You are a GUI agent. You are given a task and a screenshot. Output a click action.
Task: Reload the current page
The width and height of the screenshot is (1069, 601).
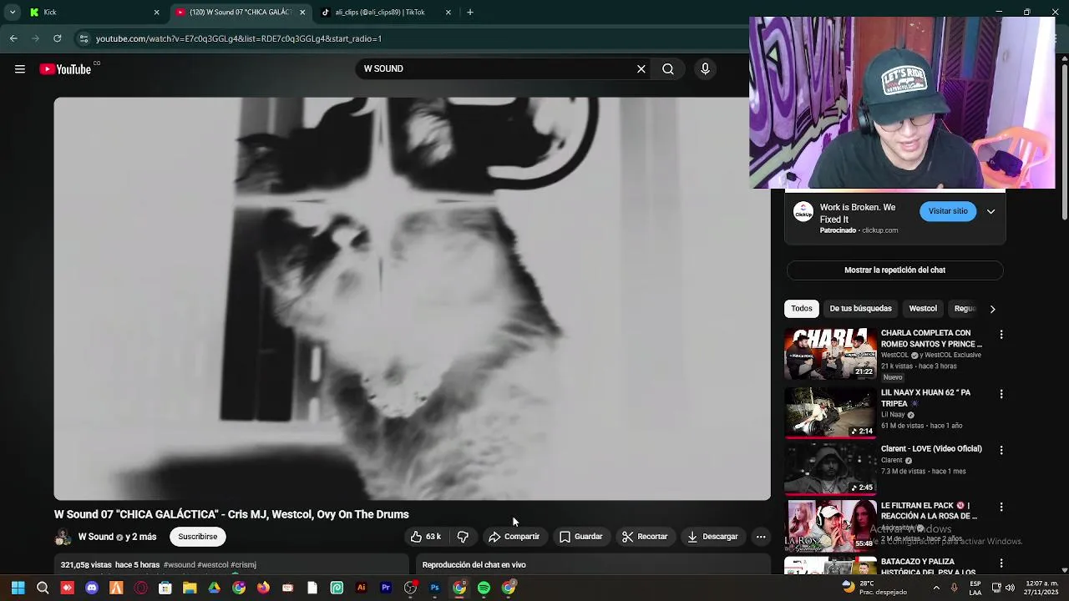(57, 38)
